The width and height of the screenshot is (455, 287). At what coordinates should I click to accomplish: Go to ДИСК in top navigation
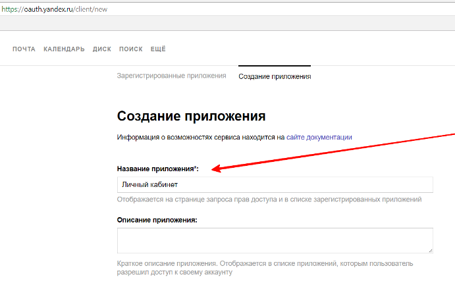(102, 49)
